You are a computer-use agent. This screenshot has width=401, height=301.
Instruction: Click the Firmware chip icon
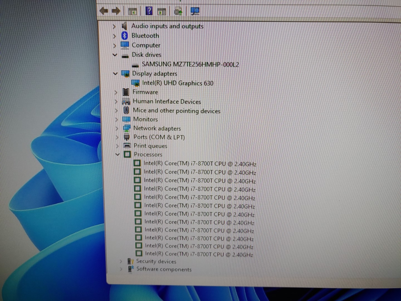click(126, 92)
